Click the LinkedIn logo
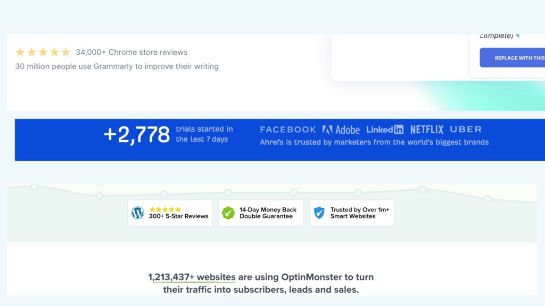 385,130
